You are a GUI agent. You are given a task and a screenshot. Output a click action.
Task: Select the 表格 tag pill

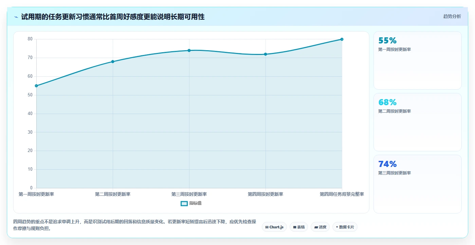299,227
